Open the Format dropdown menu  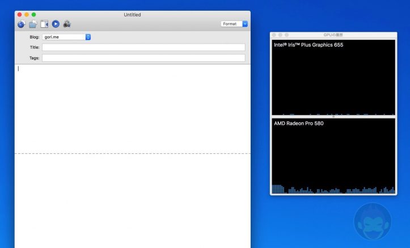point(234,24)
